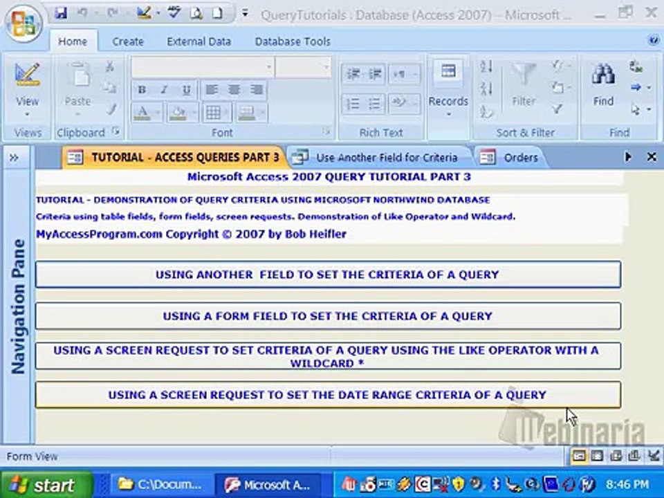Image resolution: width=664 pixels, height=498 pixels.
Task: Click the Paste clipboard icon
Action: (x=78, y=76)
